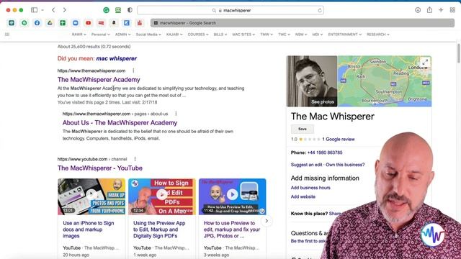Open the blue square arrow pinned tab

pyautogui.click(x=127, y=23)
